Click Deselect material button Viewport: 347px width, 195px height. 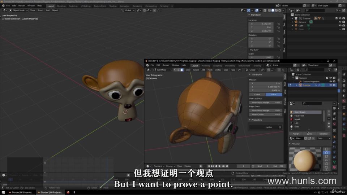[323, 134]
